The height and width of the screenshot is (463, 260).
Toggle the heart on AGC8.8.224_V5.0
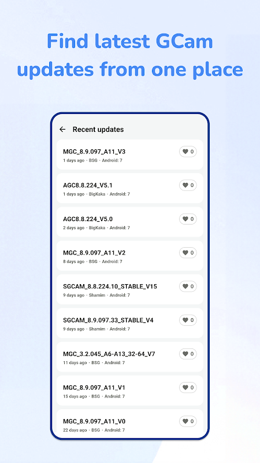coord(188,219)
